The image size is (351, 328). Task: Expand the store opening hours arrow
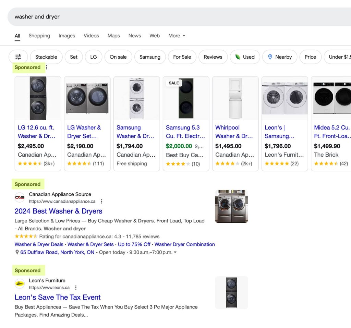coord(175,252)
